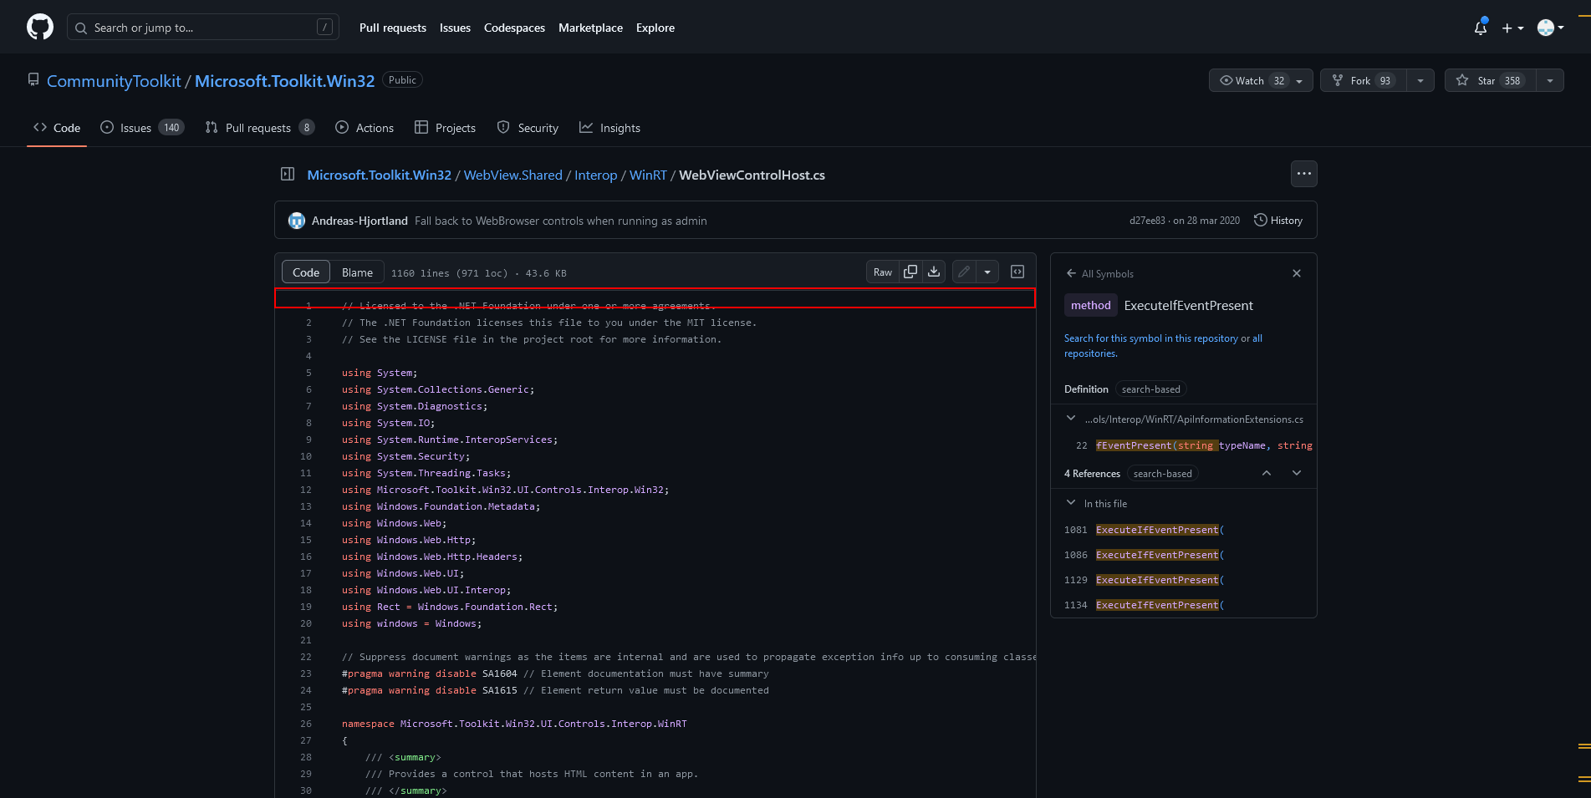
Task: Toggle the file tree side panel
Action: 288,173
